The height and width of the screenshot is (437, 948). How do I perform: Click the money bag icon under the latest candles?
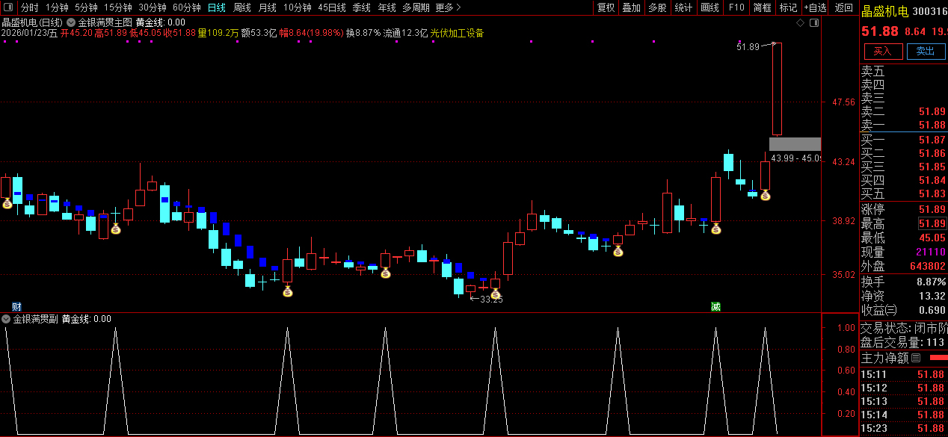(765, 195)
